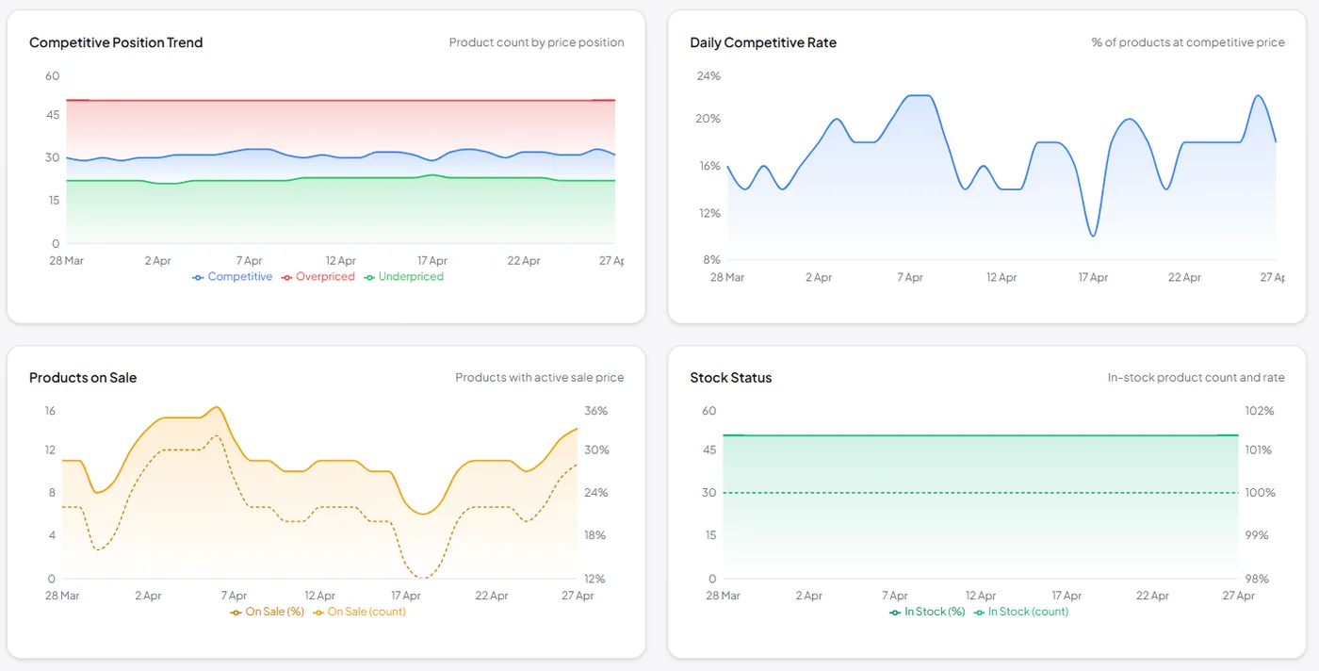Click the 22 Apr label under Products on Sale
Screen dimensions: 1319x671
point(492,596)
